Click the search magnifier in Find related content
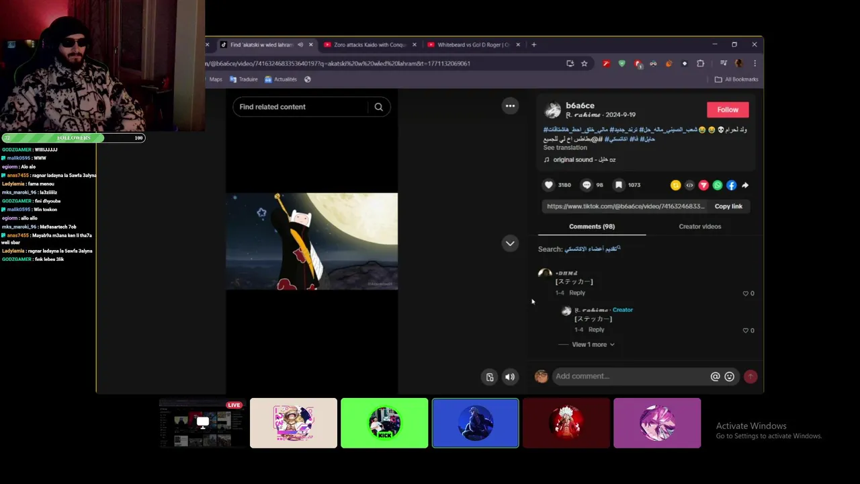The image size is (860, 484). click(x=378, y=107)
